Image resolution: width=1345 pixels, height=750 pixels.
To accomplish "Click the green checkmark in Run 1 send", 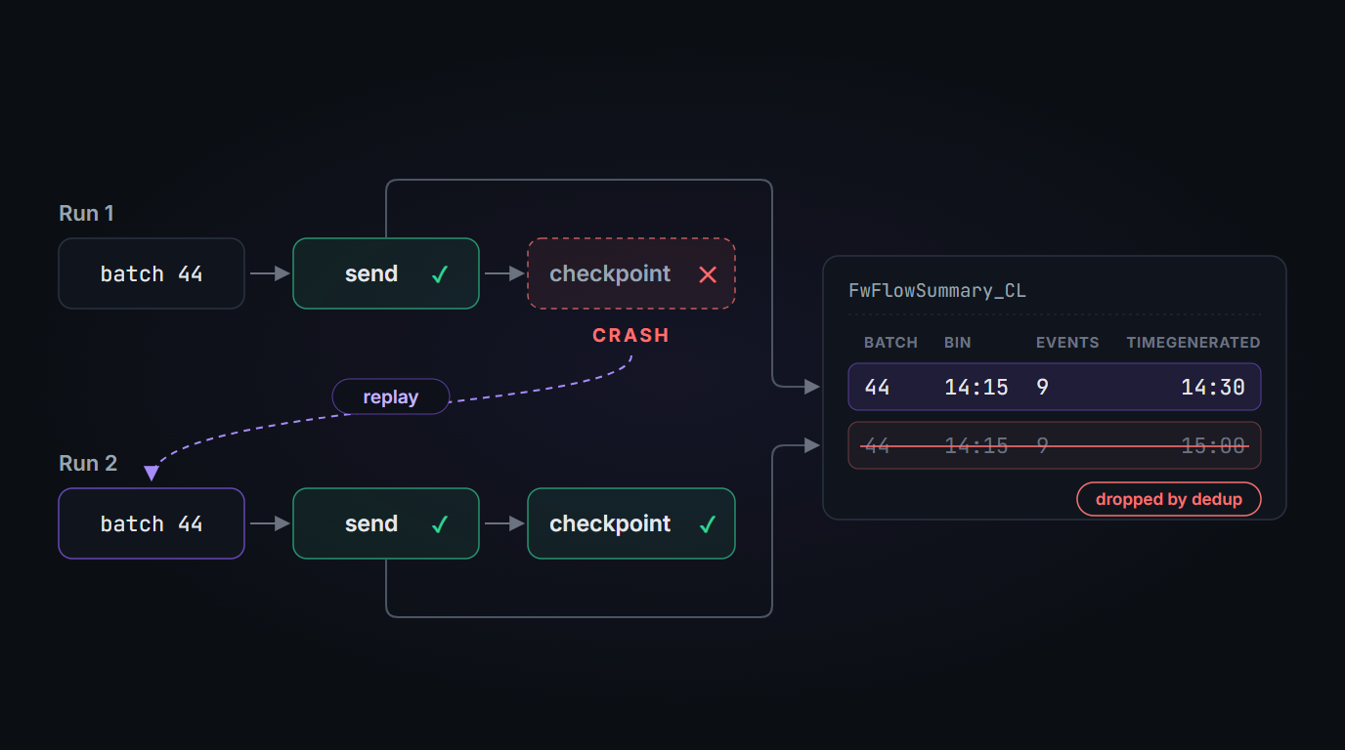I will pos(440,274).
